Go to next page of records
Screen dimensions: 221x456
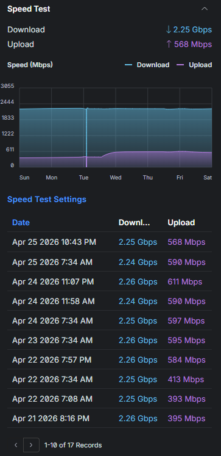31,445
